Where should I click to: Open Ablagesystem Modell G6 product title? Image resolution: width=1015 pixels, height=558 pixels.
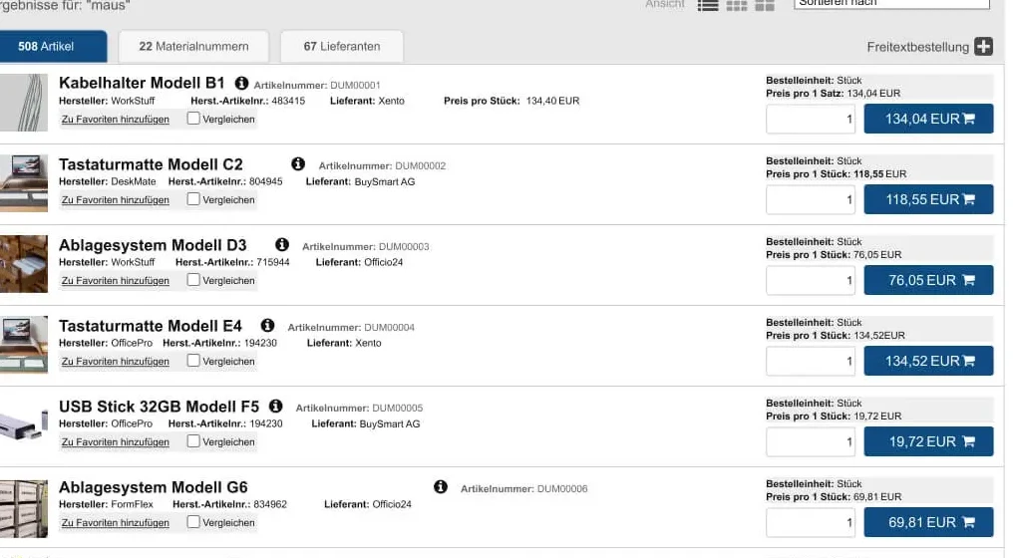click(x=154, y=487)
